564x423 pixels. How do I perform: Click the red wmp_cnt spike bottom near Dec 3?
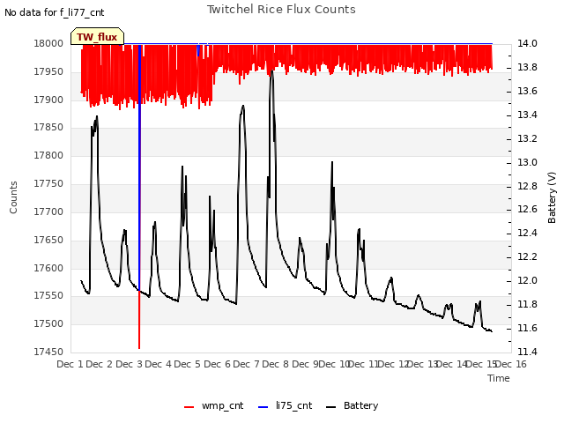(139, 347)
